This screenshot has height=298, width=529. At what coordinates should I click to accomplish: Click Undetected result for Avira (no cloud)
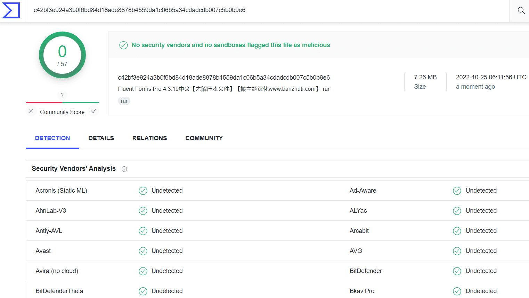pyautogui.click(x=167, y=271)
